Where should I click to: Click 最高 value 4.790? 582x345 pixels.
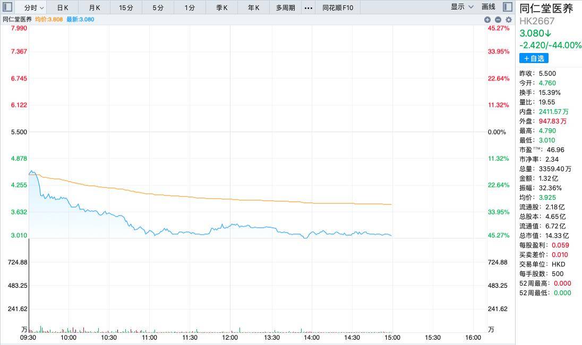547,131
